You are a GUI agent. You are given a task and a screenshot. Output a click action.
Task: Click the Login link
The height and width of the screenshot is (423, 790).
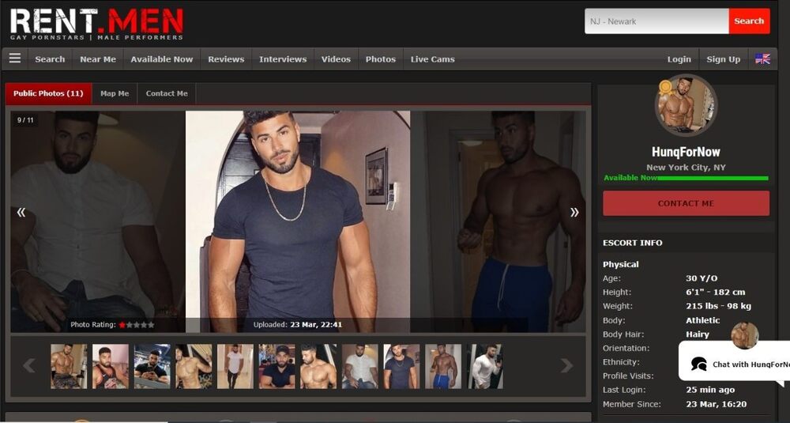tap(679, 59)
